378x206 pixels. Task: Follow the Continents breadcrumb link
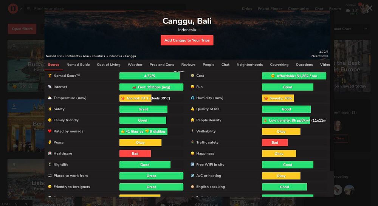coord(72,56)
